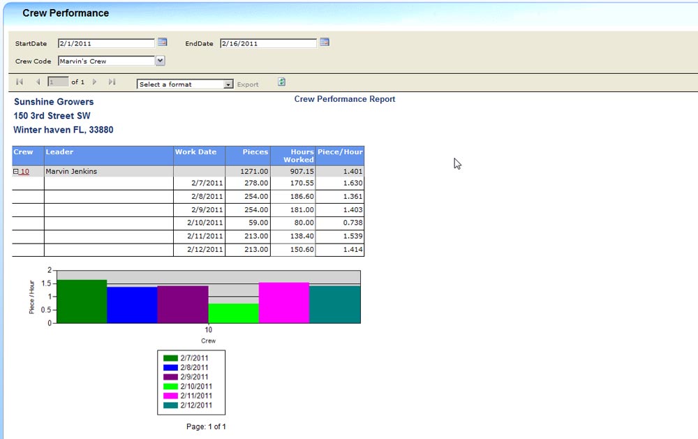Click the Crew Code field showing Marvin's Crew

coord(106,61)
